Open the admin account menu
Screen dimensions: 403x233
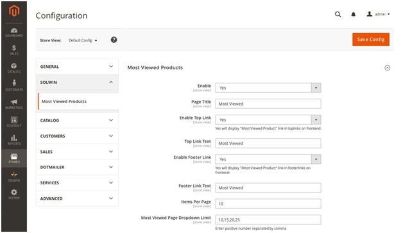378,14
